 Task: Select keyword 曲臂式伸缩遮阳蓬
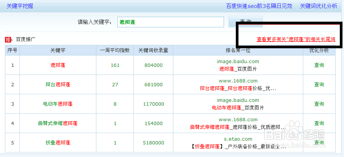coord(58,123)
